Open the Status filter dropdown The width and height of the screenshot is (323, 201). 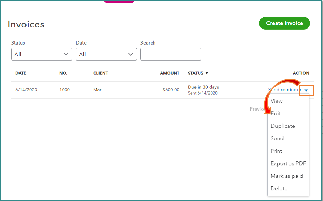pyautogui.click(x=42, y=54)
